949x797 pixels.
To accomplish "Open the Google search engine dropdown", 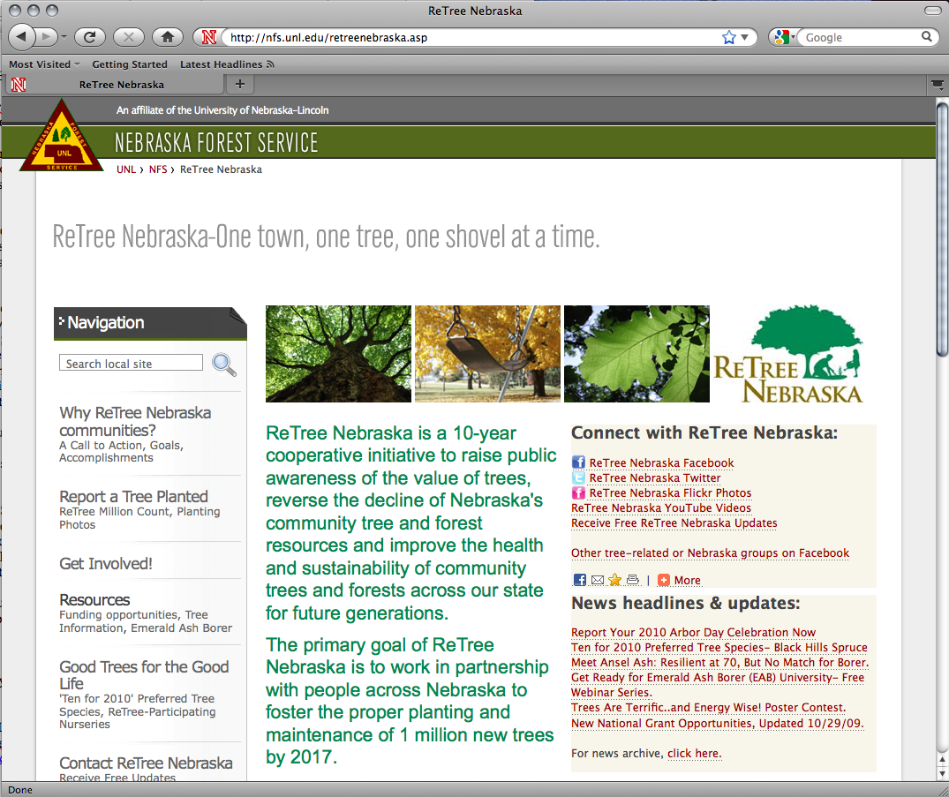I will 784,37.
